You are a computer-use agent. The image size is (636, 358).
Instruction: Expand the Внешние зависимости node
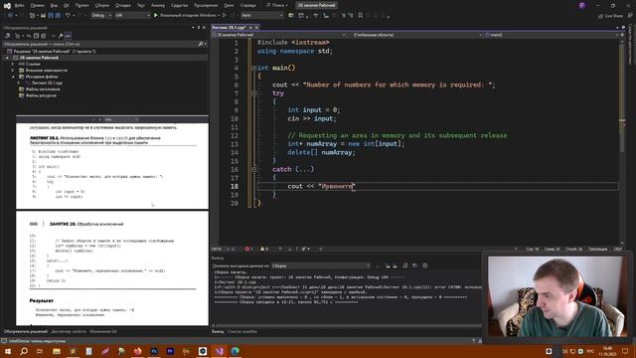[13, 71]
